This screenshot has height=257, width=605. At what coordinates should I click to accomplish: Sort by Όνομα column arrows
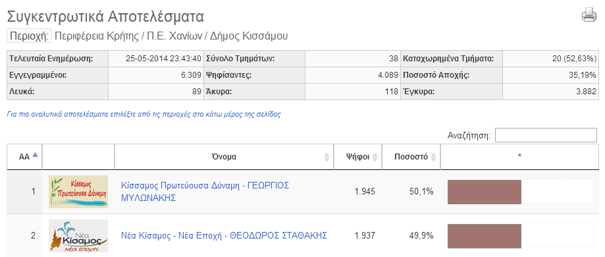pyautogui.click(x=327, y=157)
